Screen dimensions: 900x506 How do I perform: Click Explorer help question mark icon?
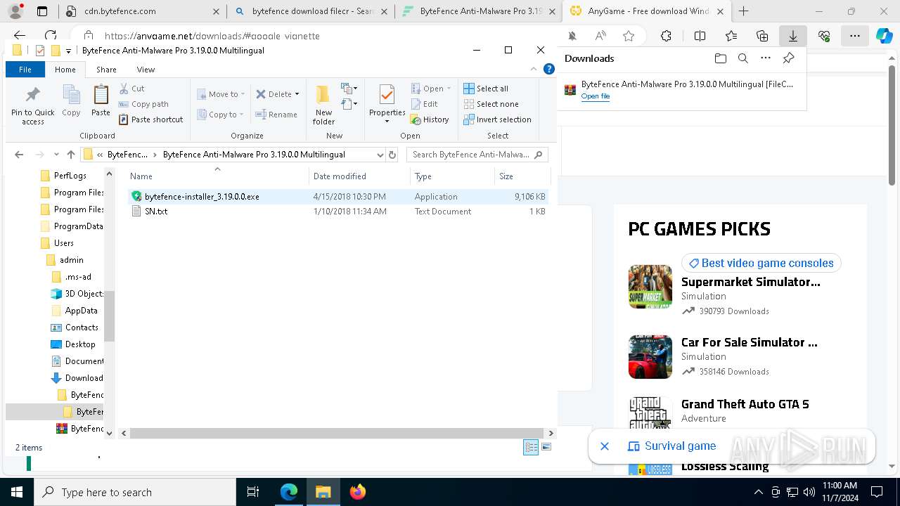pyautogui.click(x=550, y=69)
